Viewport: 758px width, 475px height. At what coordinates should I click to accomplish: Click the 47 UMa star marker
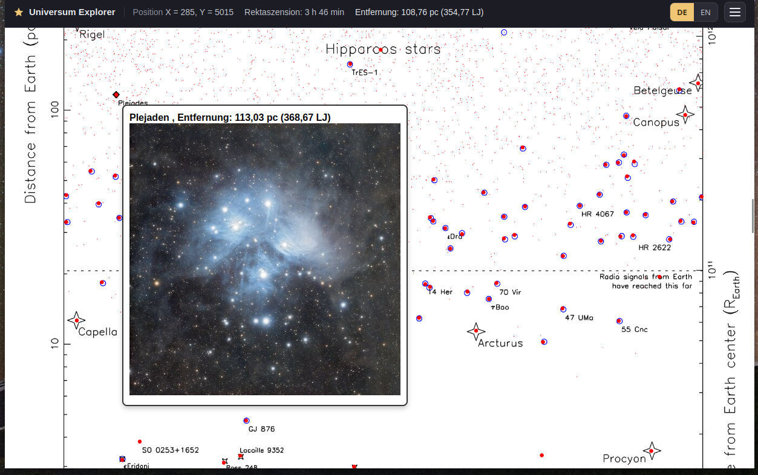(563, 309)
